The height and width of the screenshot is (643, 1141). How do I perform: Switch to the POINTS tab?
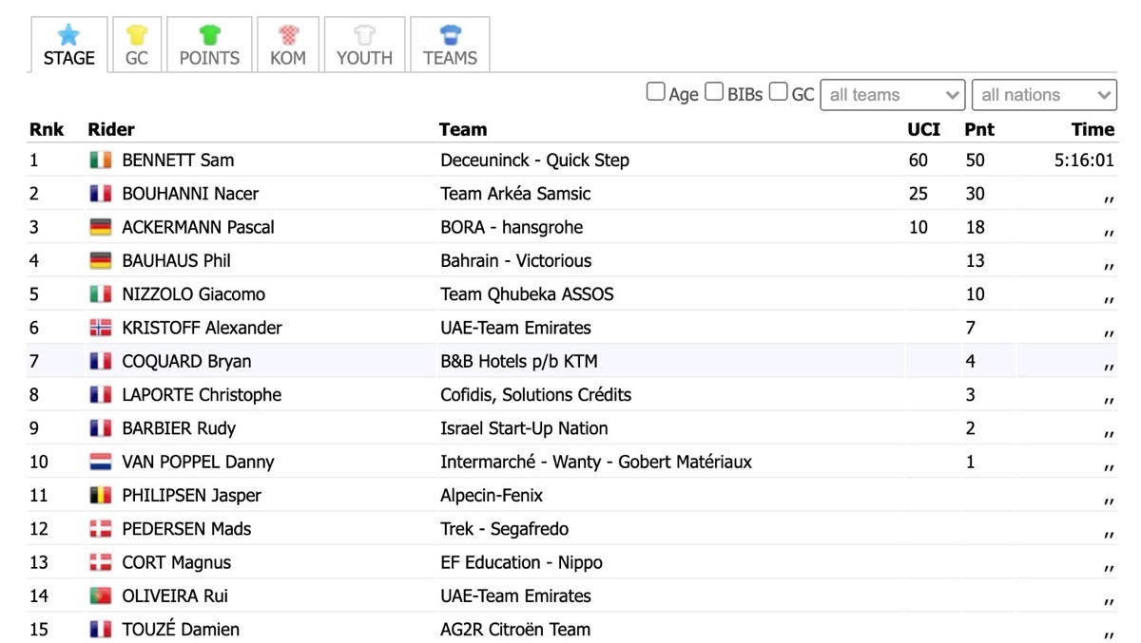pos(209,46)
